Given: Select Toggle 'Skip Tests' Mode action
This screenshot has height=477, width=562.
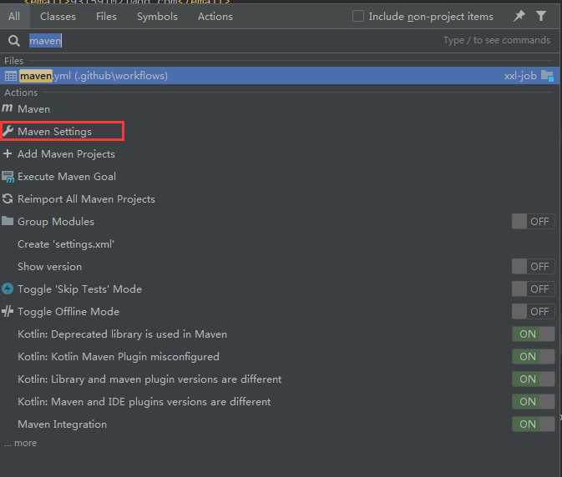Looking at the screenshot, I should [x=280, y=289].
